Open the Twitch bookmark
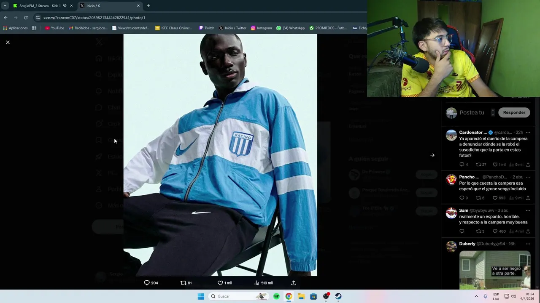This screenshot has height=303, width=540. pos(206,28)
